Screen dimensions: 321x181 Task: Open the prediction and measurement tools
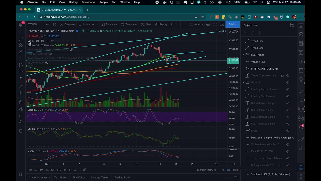pos(21,71)
